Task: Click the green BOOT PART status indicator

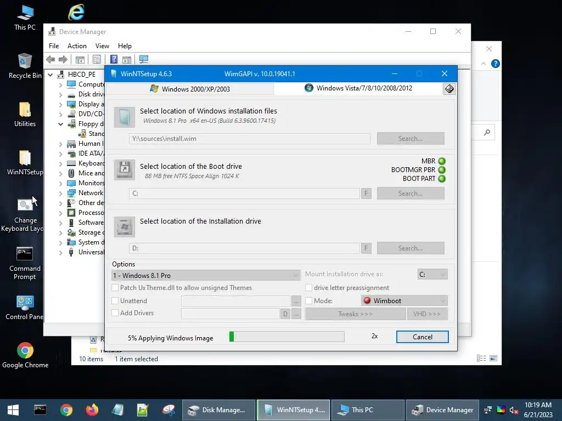Action: [x=442, y=179]
